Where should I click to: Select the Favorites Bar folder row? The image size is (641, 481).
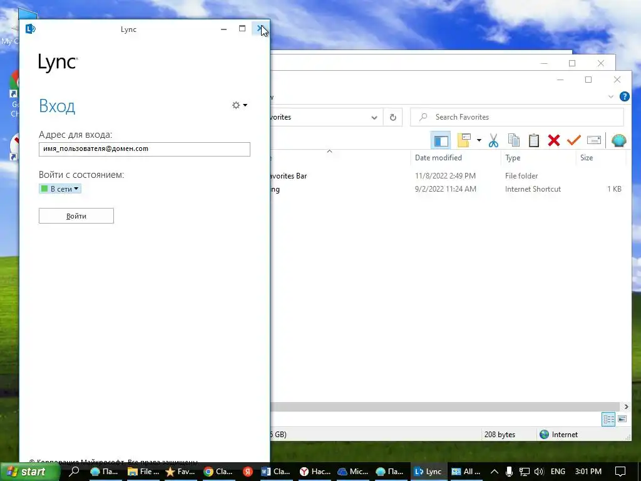coord(448,176)
